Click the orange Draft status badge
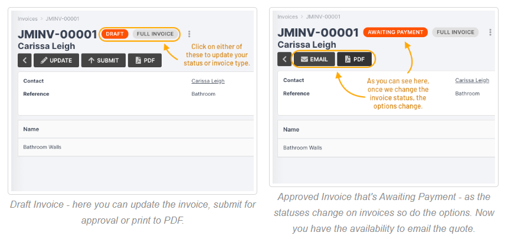 pyautogui.click(x=114, y=34)
